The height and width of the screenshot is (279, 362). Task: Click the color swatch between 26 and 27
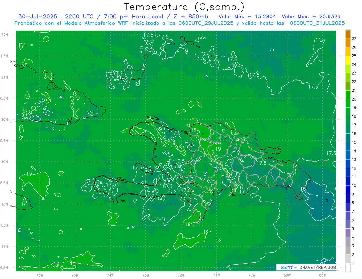(348, 43)
